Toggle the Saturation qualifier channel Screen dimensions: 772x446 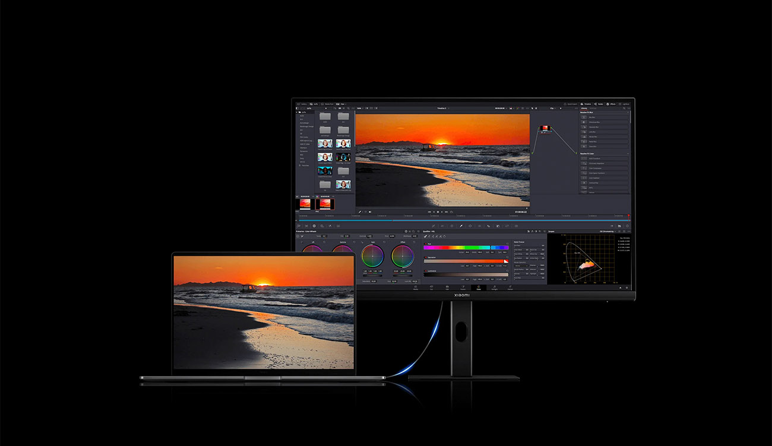(x=426, y=257)
